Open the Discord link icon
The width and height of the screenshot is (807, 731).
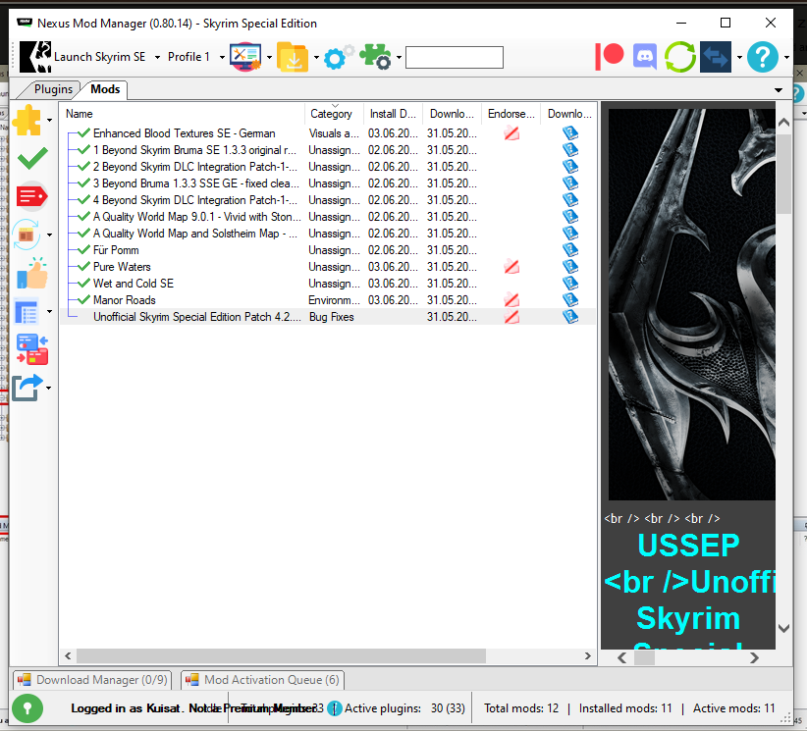644,56
